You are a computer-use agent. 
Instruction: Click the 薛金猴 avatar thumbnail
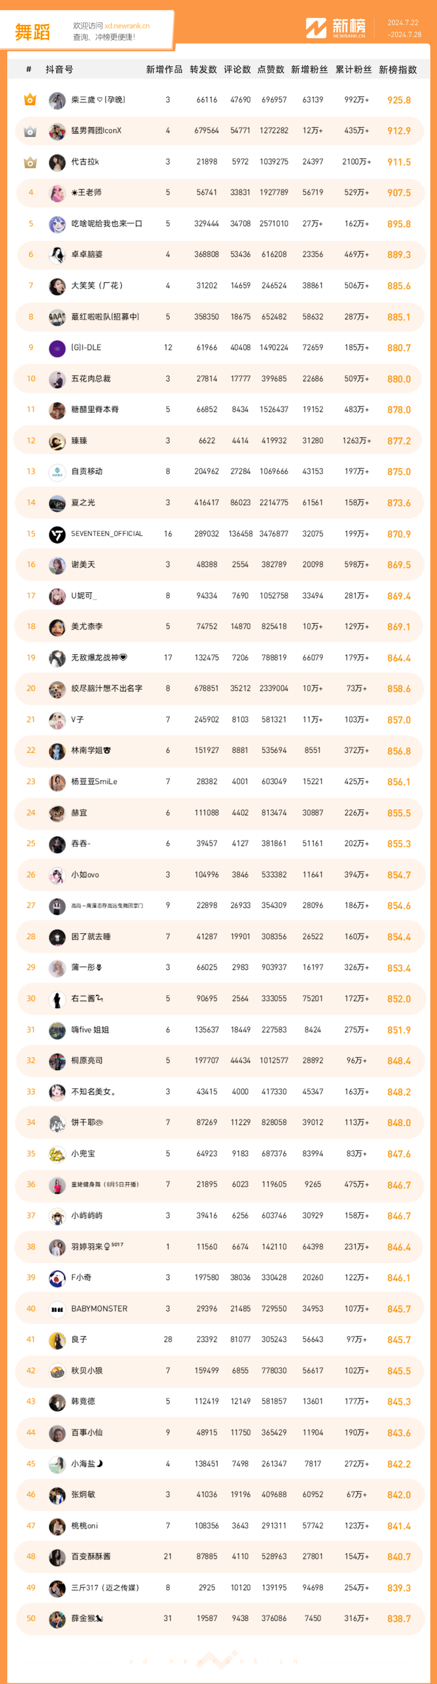point(57,1619)
